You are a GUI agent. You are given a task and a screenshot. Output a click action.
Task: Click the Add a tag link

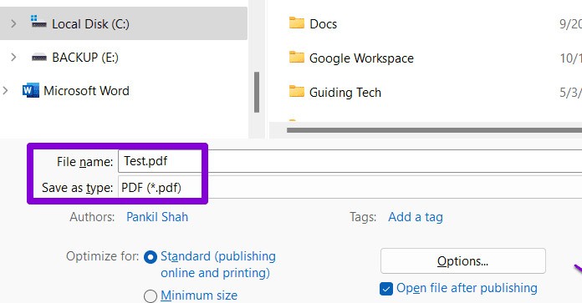[x=416, y=217]
